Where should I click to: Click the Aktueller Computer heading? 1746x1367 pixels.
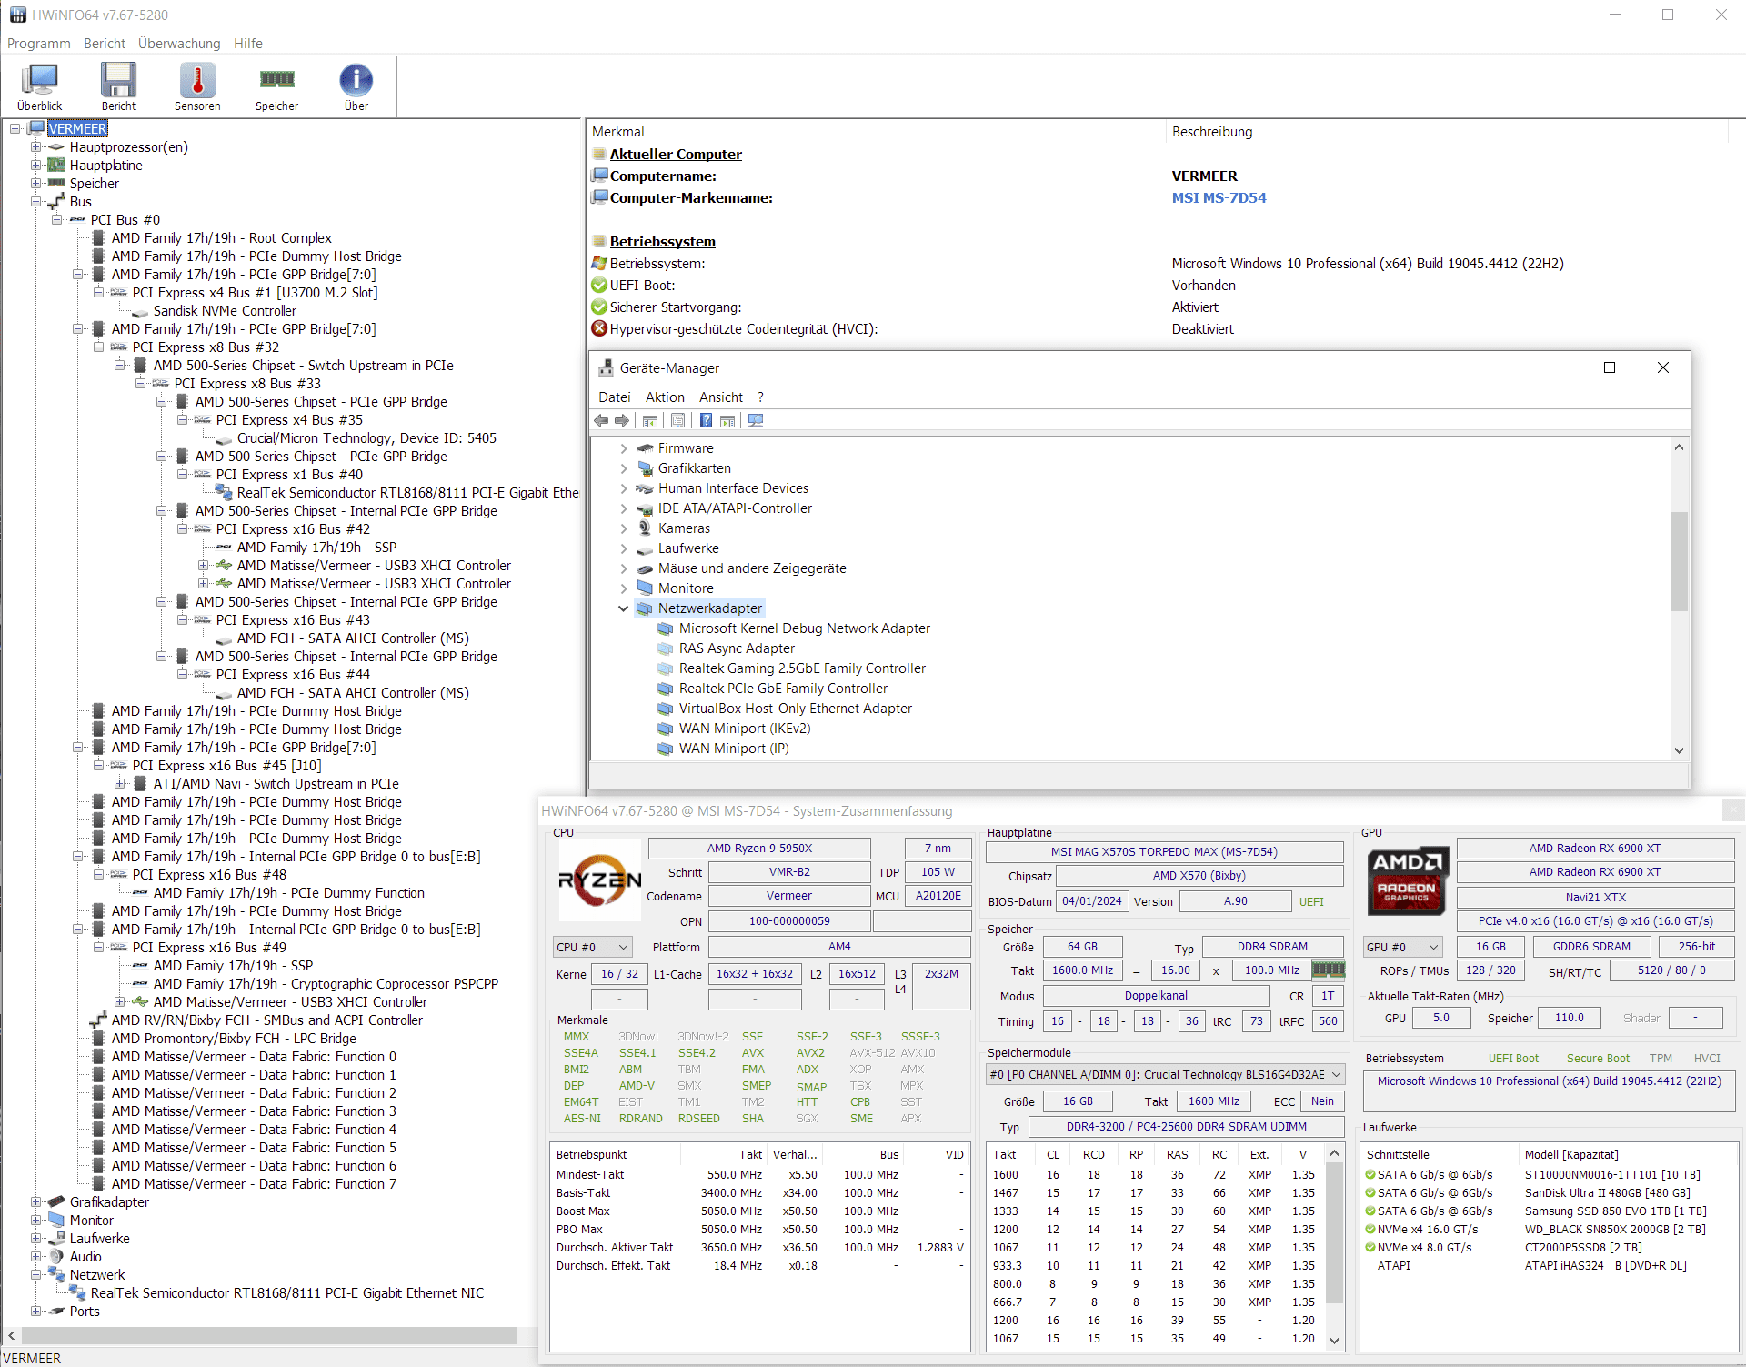(676, 155)
